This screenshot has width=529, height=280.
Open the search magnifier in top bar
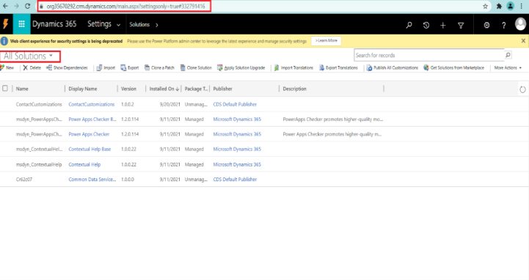point(409,25)
